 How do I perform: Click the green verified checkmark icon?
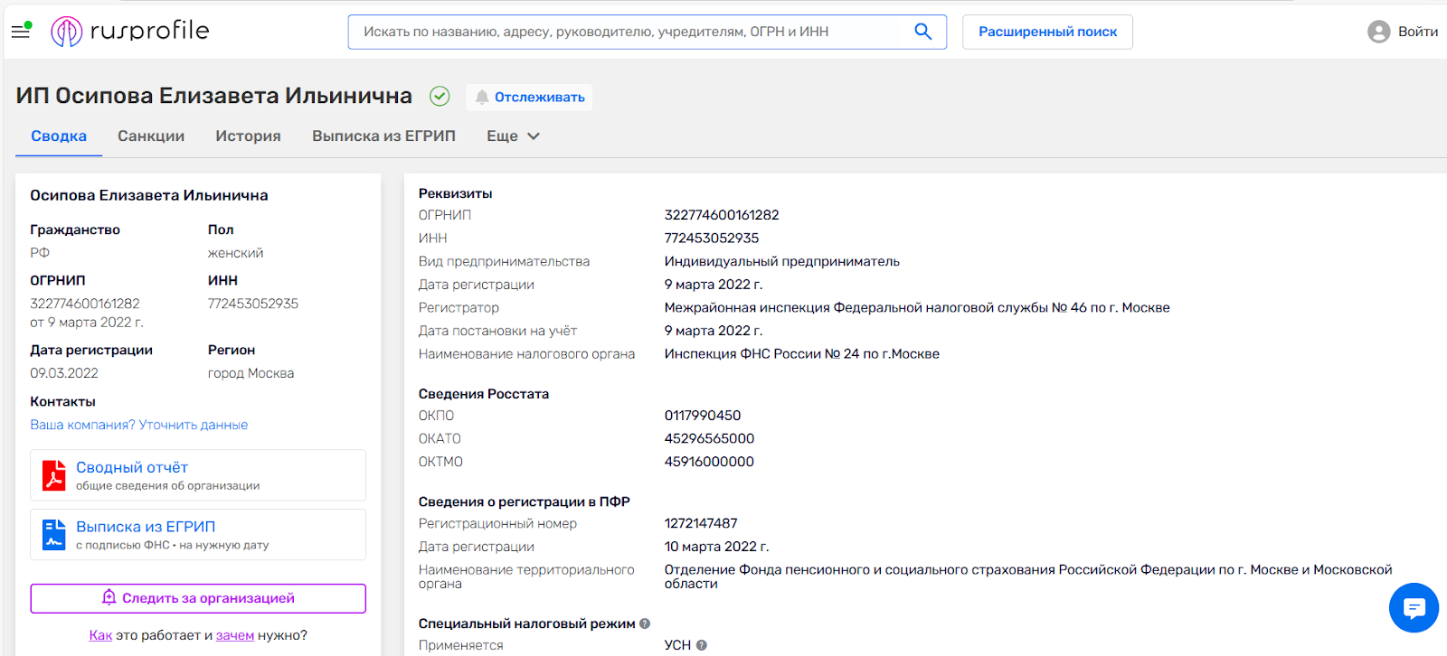pyautogui.click(x=440, y=96)
